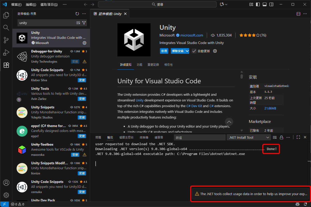This screenshot has width=311, height=207.
Task: Open the Source Control view
Action: (6, 40)
